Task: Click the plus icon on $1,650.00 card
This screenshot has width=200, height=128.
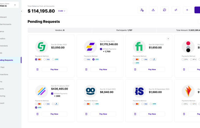Action: coord(168,39)
